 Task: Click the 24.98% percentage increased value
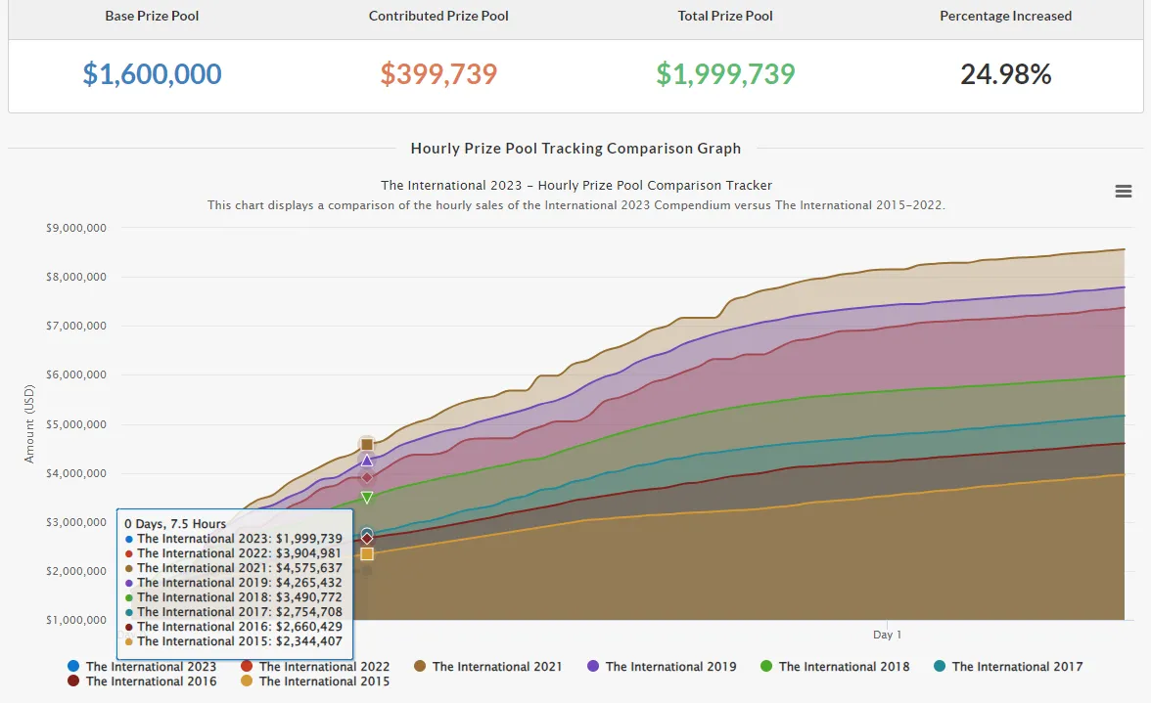(1006, 74)
